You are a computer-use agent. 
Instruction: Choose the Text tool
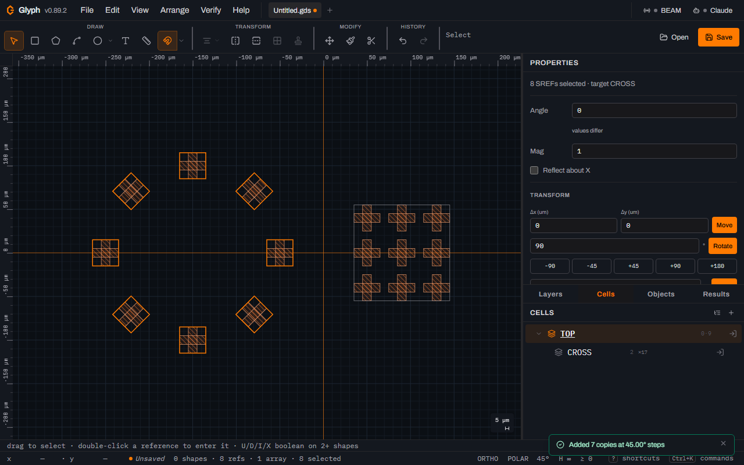point(126,41)
